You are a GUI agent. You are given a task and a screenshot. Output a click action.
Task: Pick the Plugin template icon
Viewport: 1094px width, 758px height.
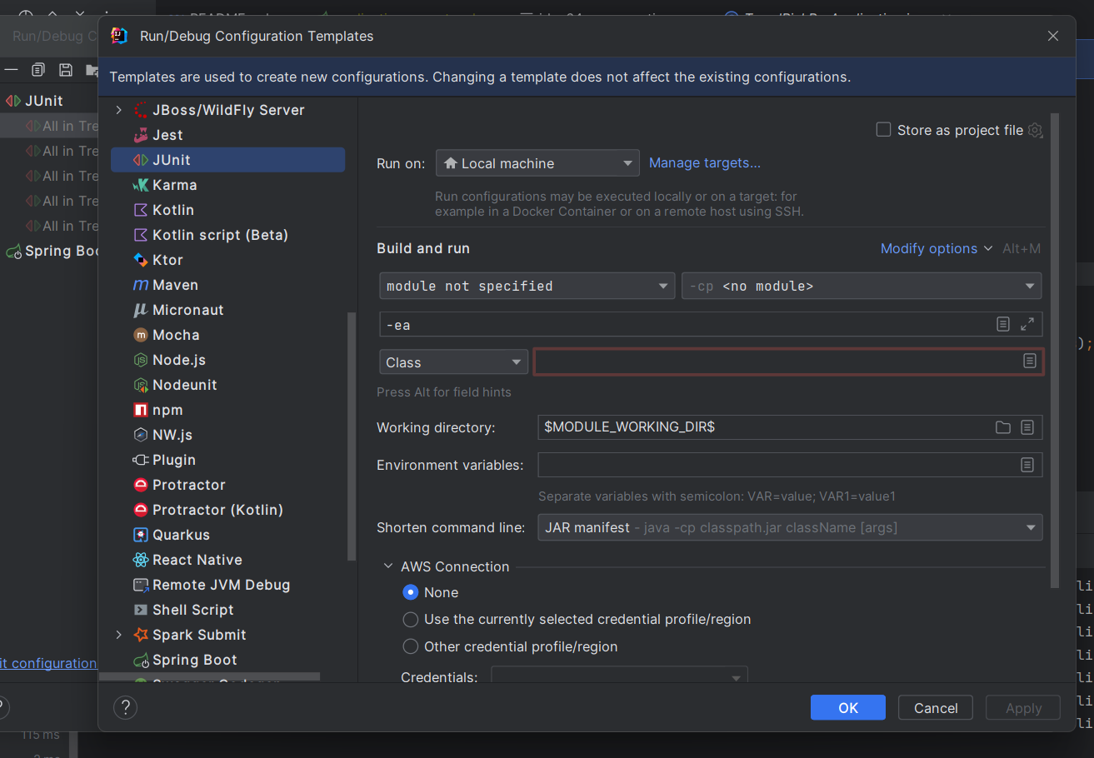click(x=140, y=460)
